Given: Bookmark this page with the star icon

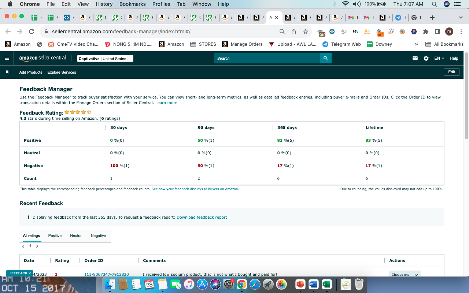Looking at the screenshot, I should [x=305, y=31].
